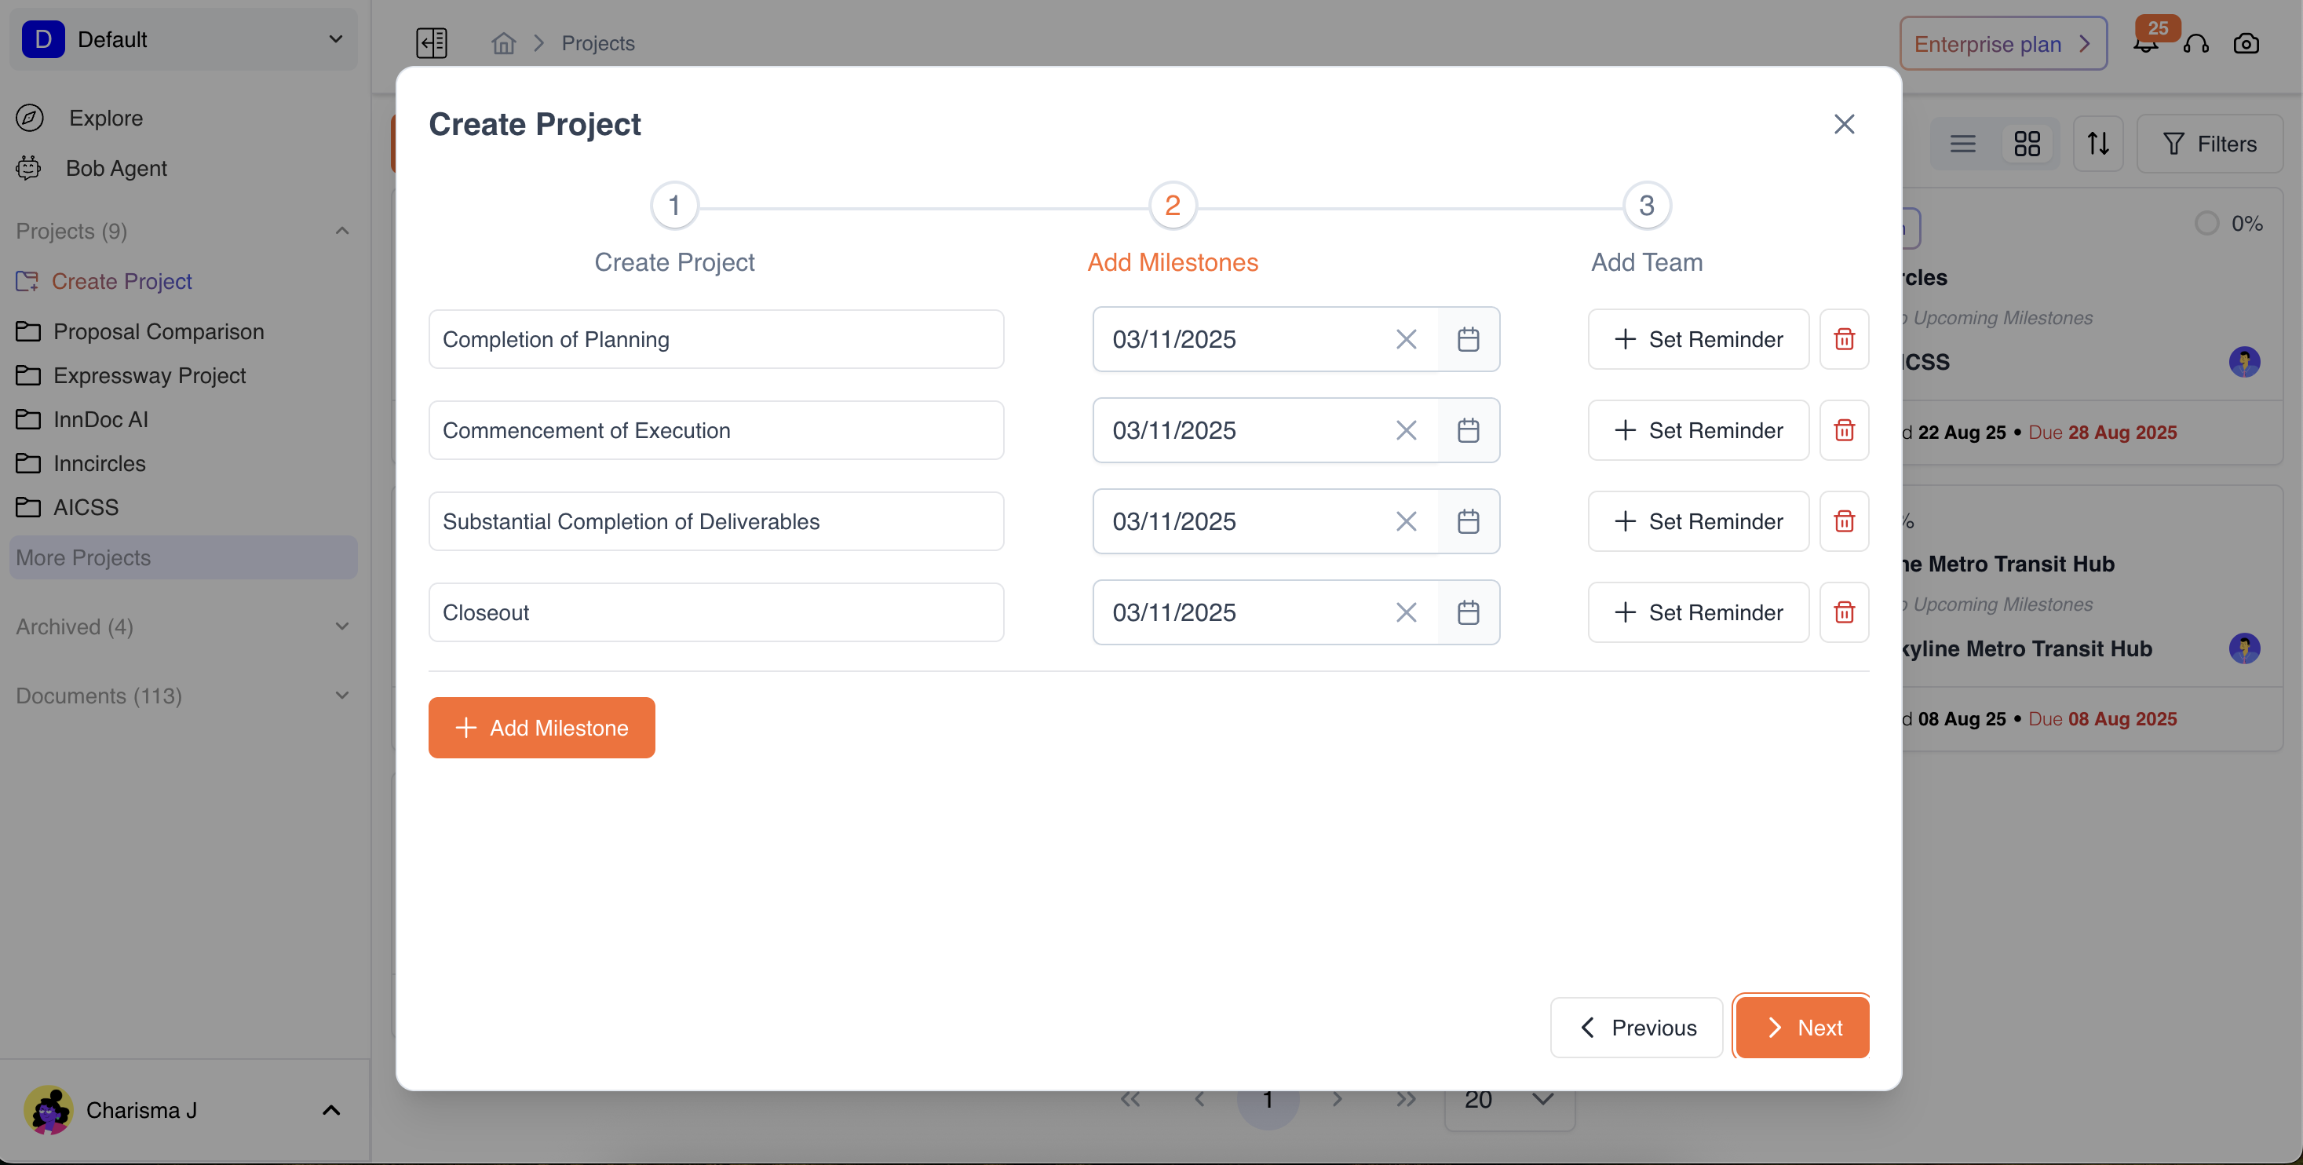
Task: Delete the Closeout milestone with trash icon
Action: coord(1844,612)
